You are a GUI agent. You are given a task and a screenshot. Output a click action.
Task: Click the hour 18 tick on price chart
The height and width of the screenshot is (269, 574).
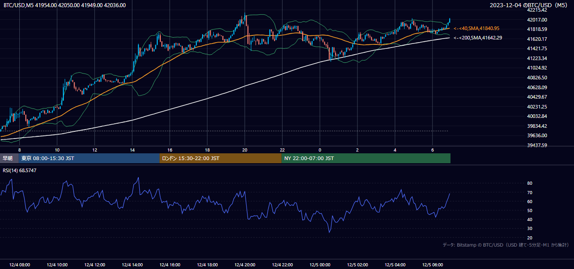coord(207,150)
